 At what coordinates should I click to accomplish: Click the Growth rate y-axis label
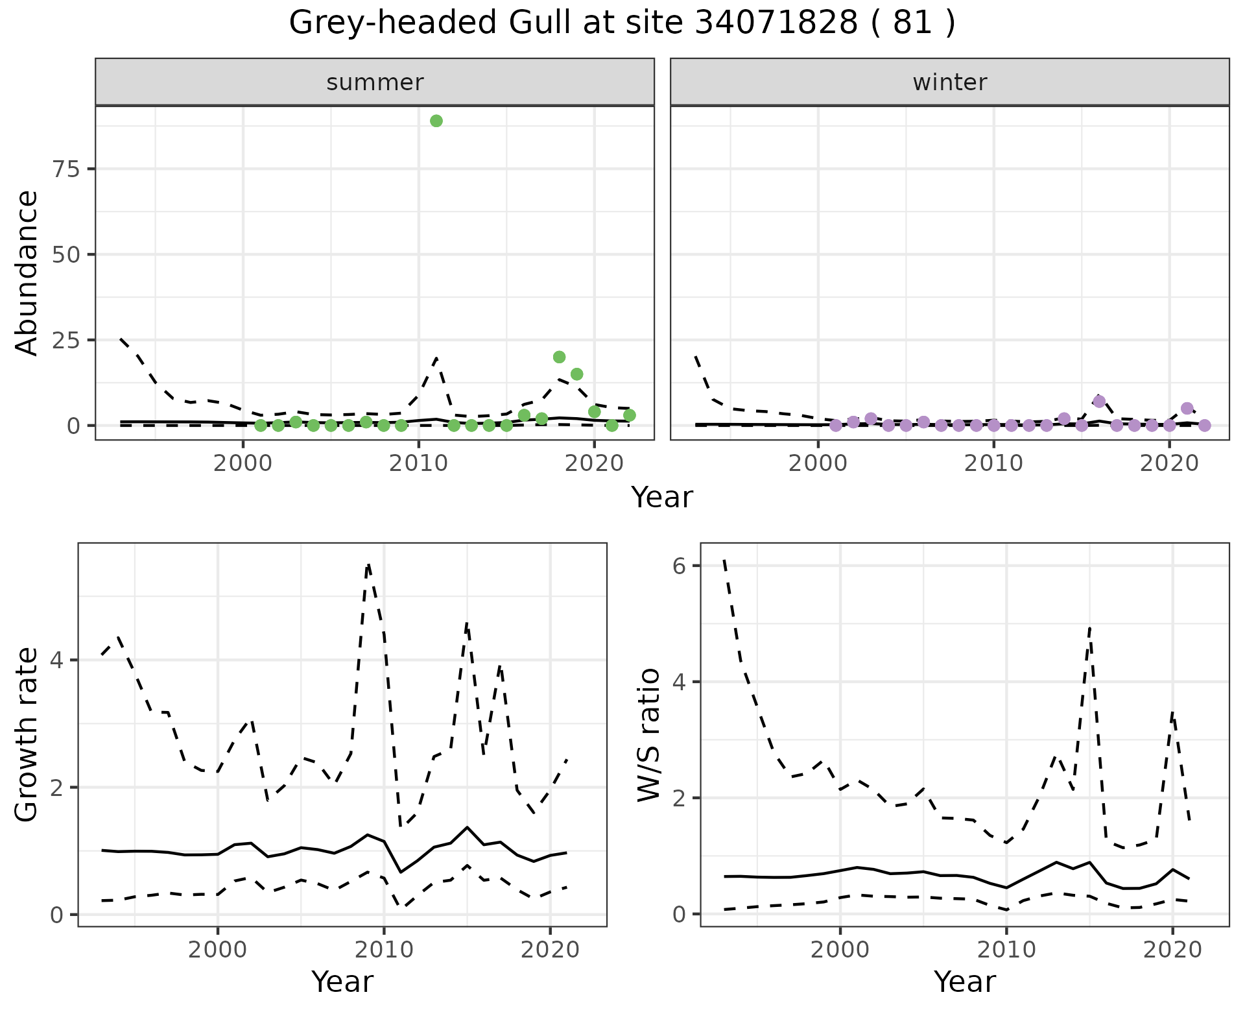(27, 734)
